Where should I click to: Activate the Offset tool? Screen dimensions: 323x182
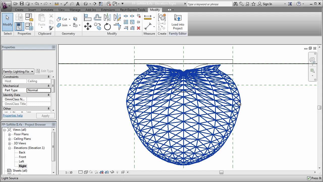[97, 17]
